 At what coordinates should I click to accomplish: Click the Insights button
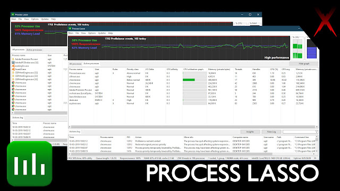click(x=250, y=132)
